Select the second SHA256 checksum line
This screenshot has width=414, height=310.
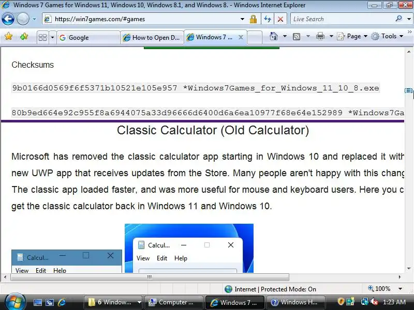(x=208, y=113)
